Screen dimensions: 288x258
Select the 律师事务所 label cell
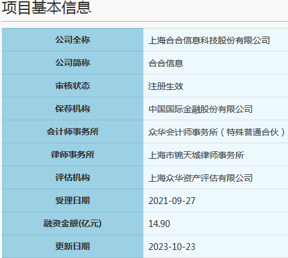pyautogui.click(x=73, y=154)
